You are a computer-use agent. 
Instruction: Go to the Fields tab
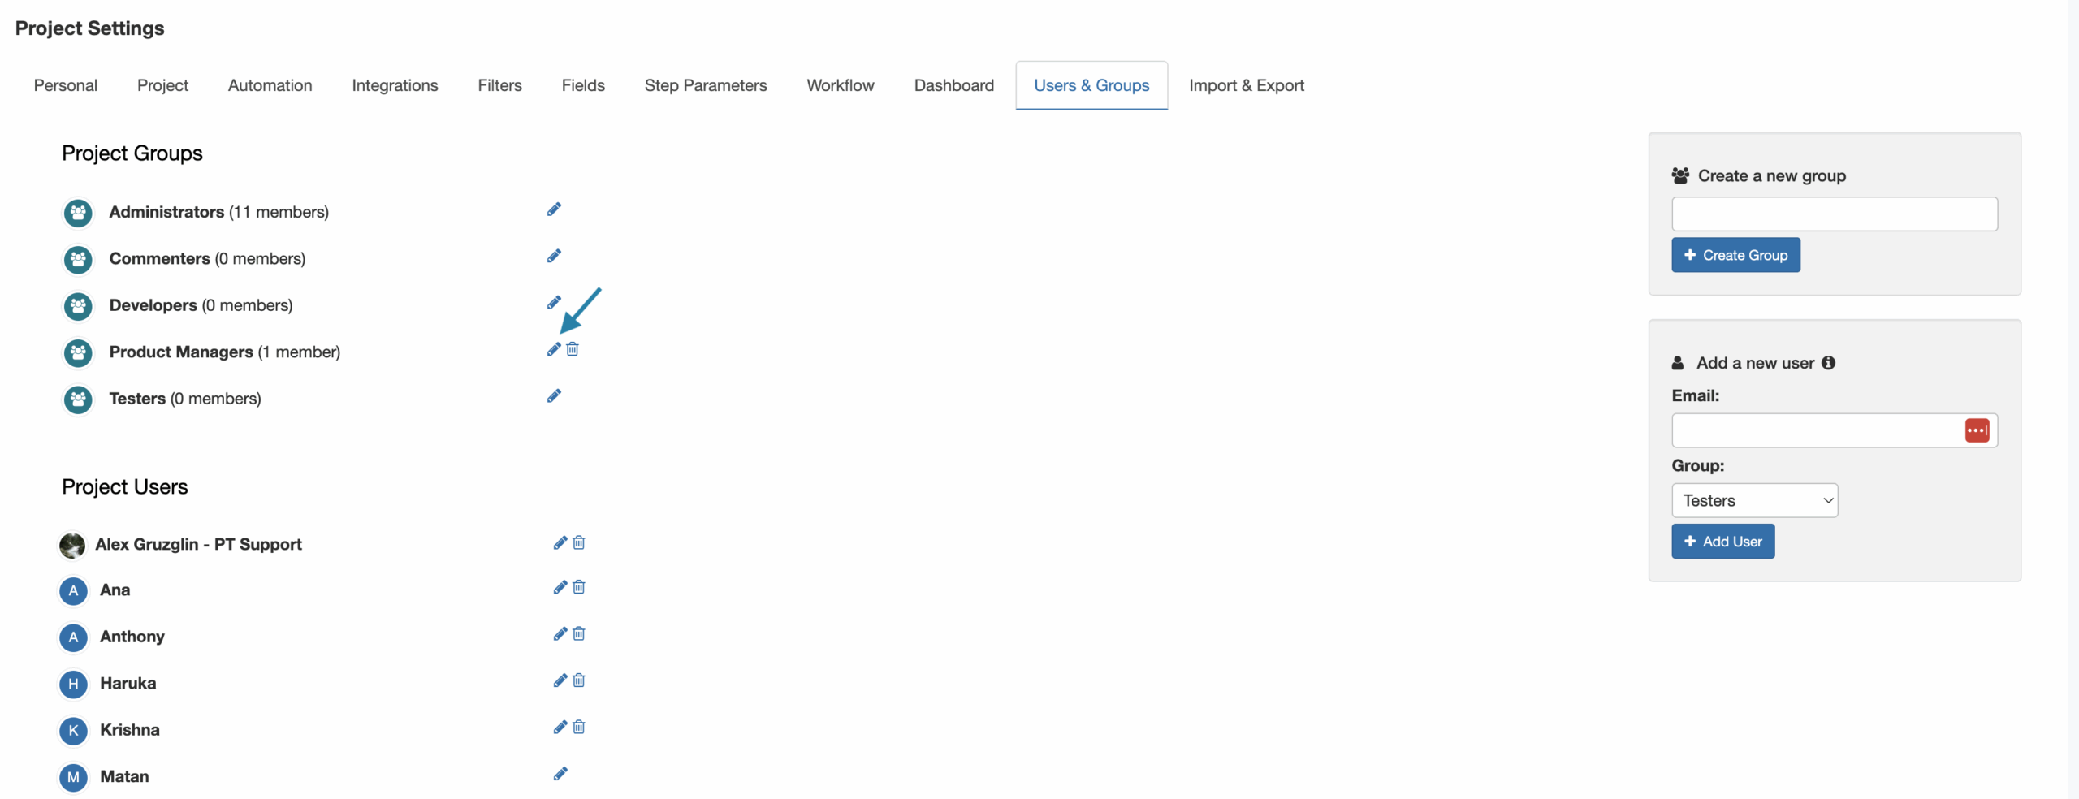point(583,85)
